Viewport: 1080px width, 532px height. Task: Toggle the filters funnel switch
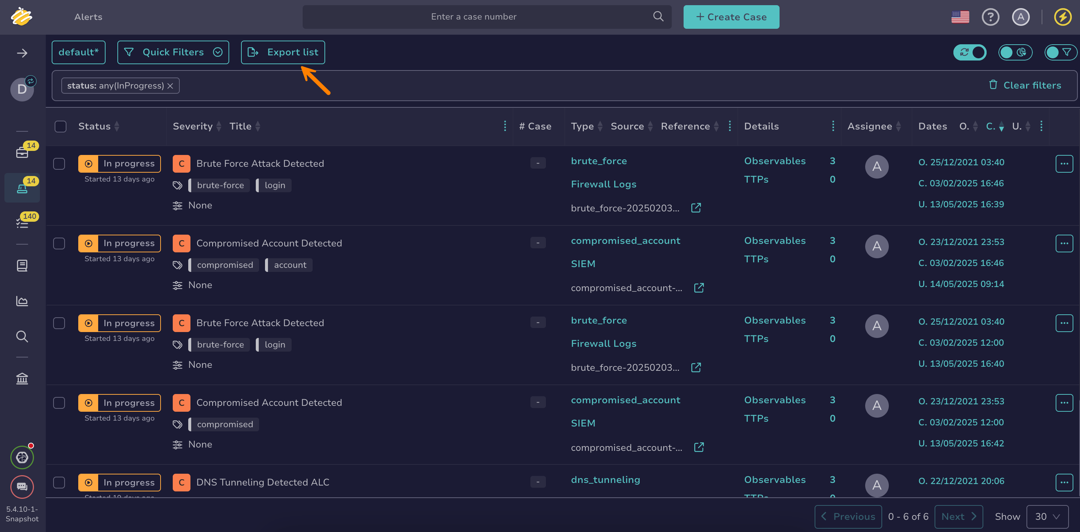coord(1060,52)
